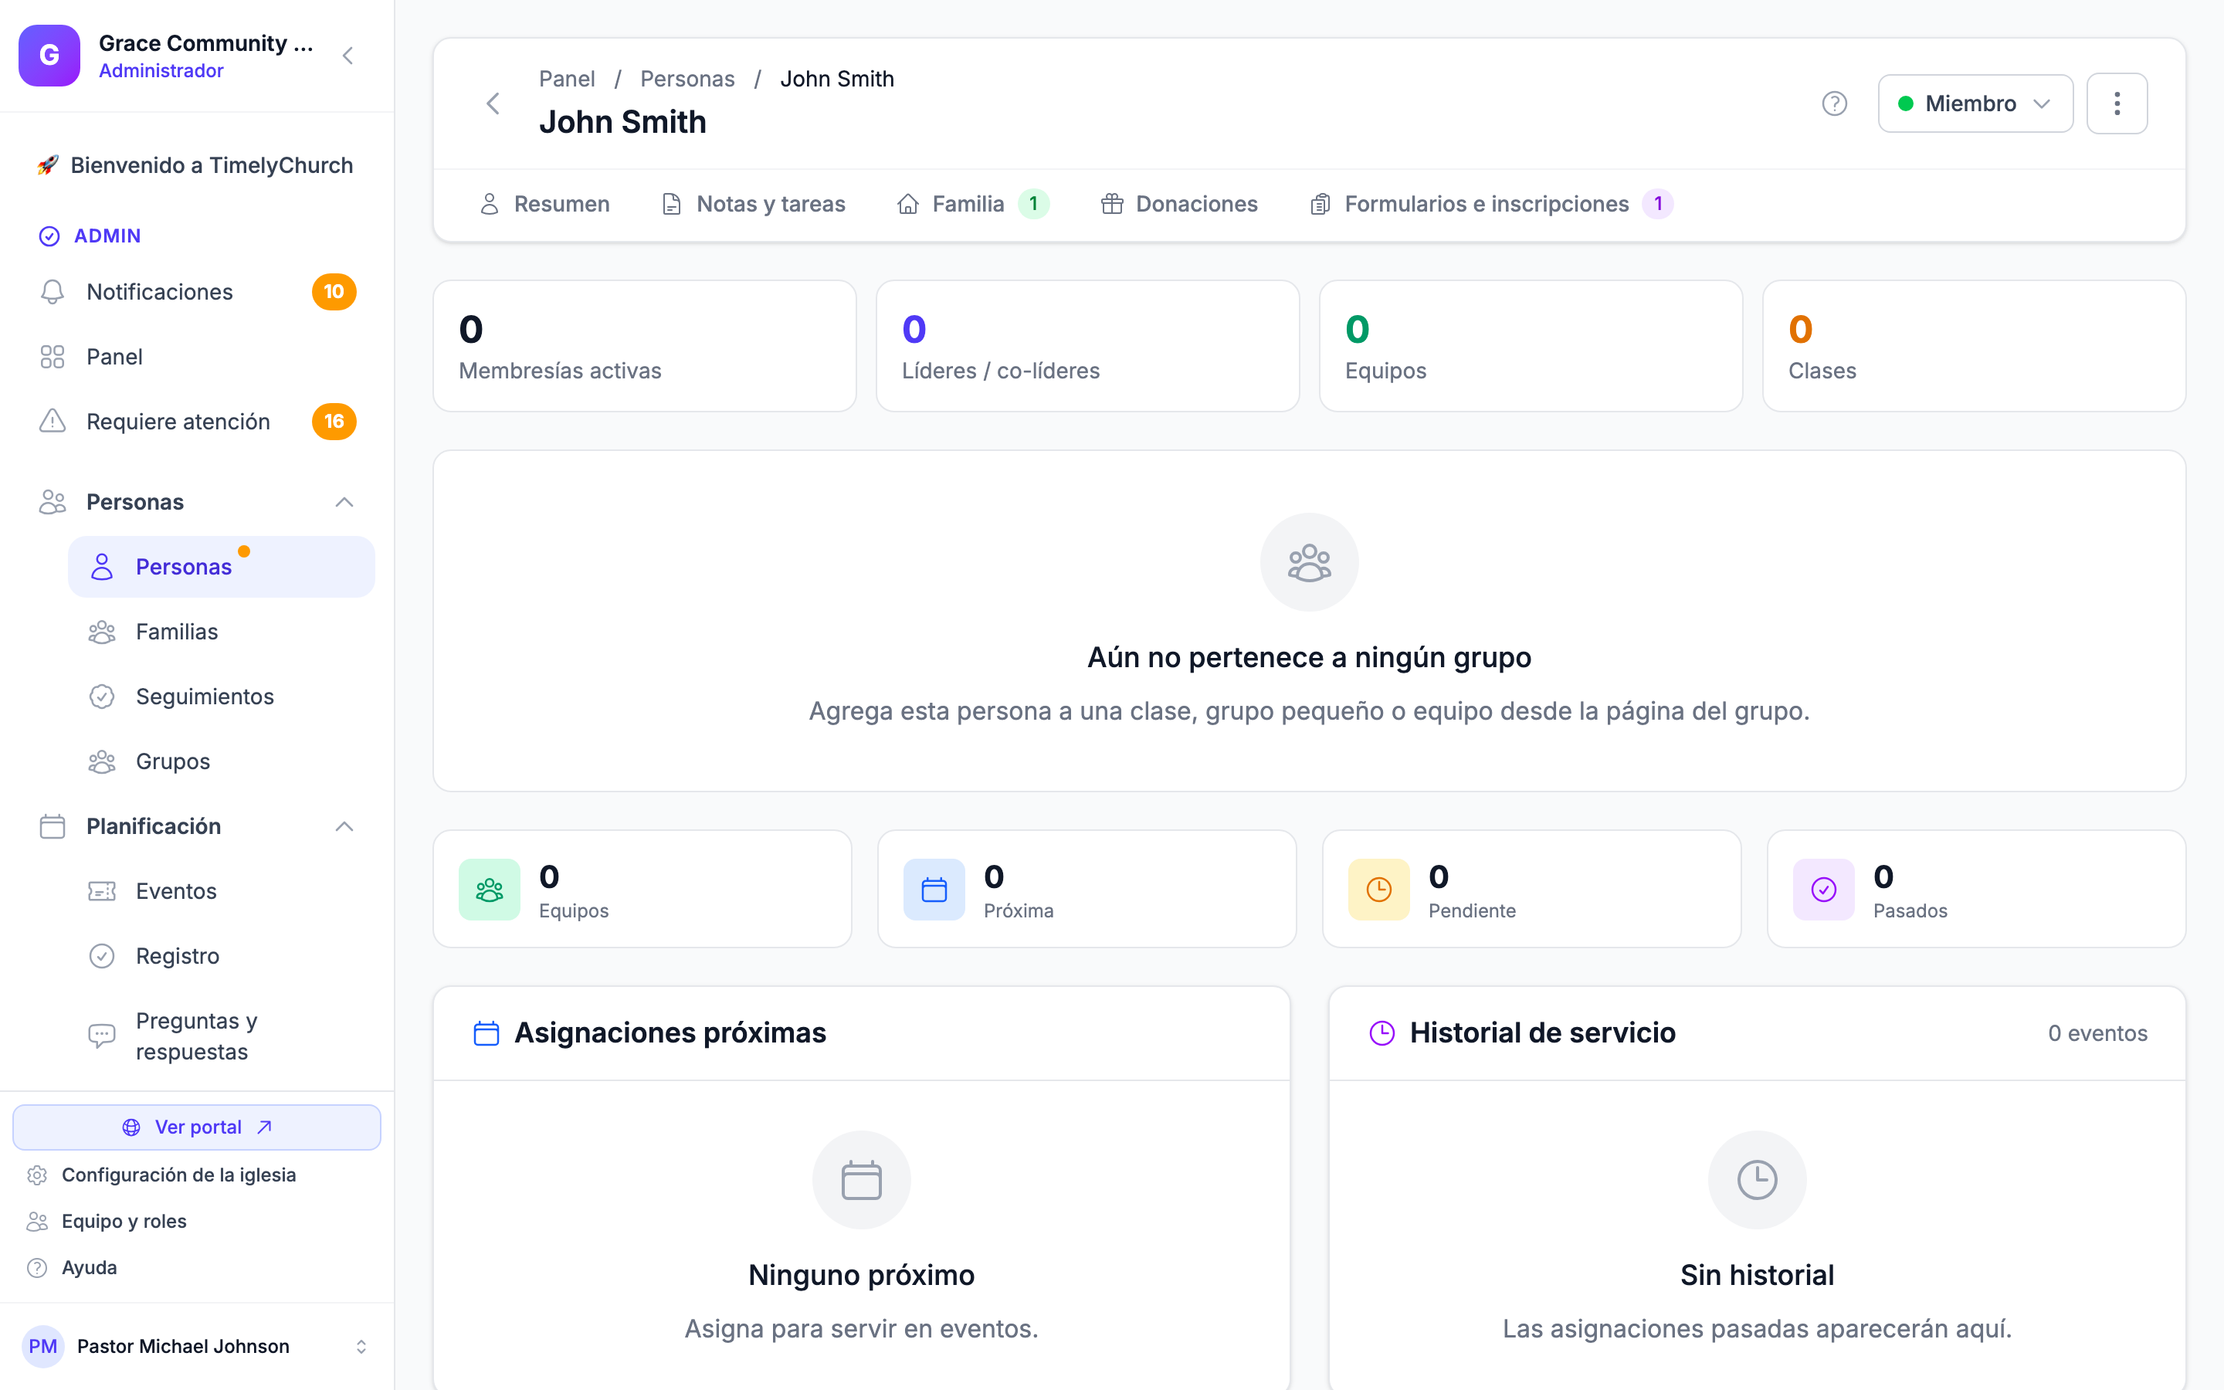Click the Clases stat card

pos(1974,346)
